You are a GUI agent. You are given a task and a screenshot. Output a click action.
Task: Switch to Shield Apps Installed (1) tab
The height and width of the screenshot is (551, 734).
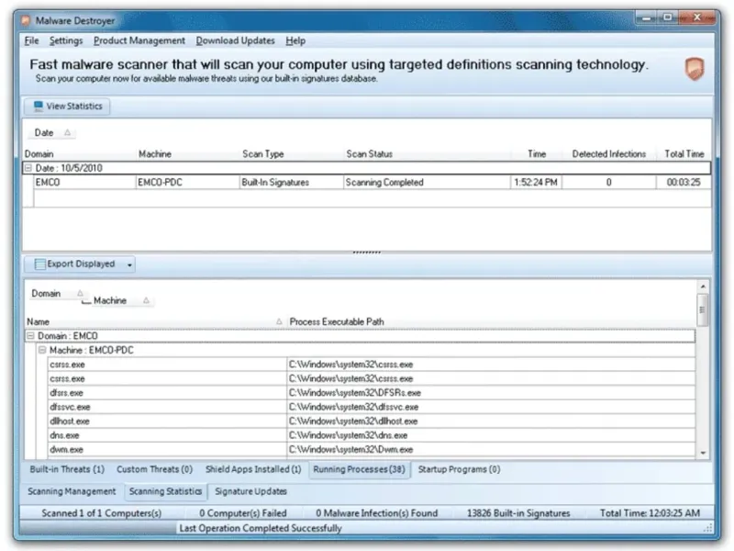(253, 469)
